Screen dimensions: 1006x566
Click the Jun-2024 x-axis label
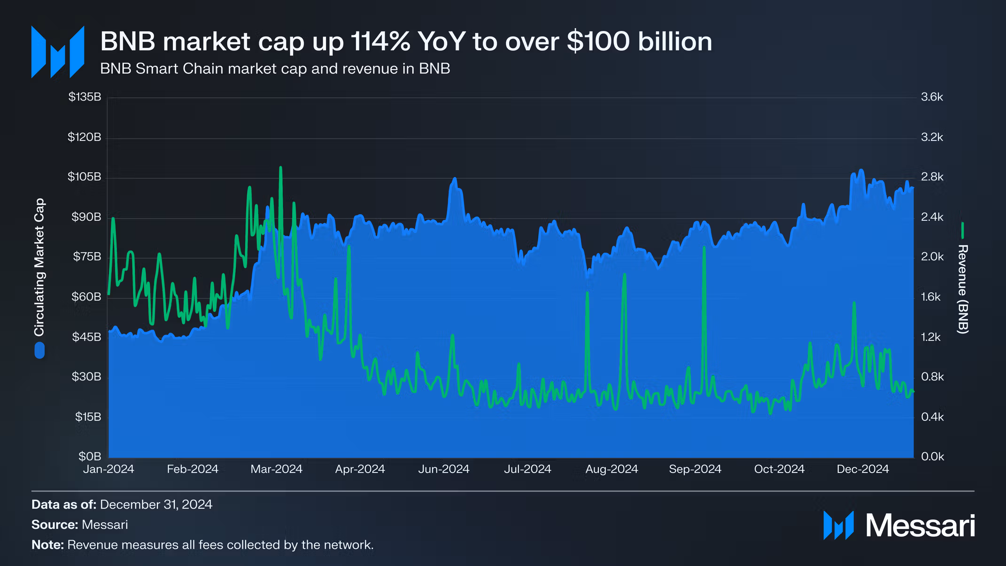pyautogui.click(x=444, y=469)
